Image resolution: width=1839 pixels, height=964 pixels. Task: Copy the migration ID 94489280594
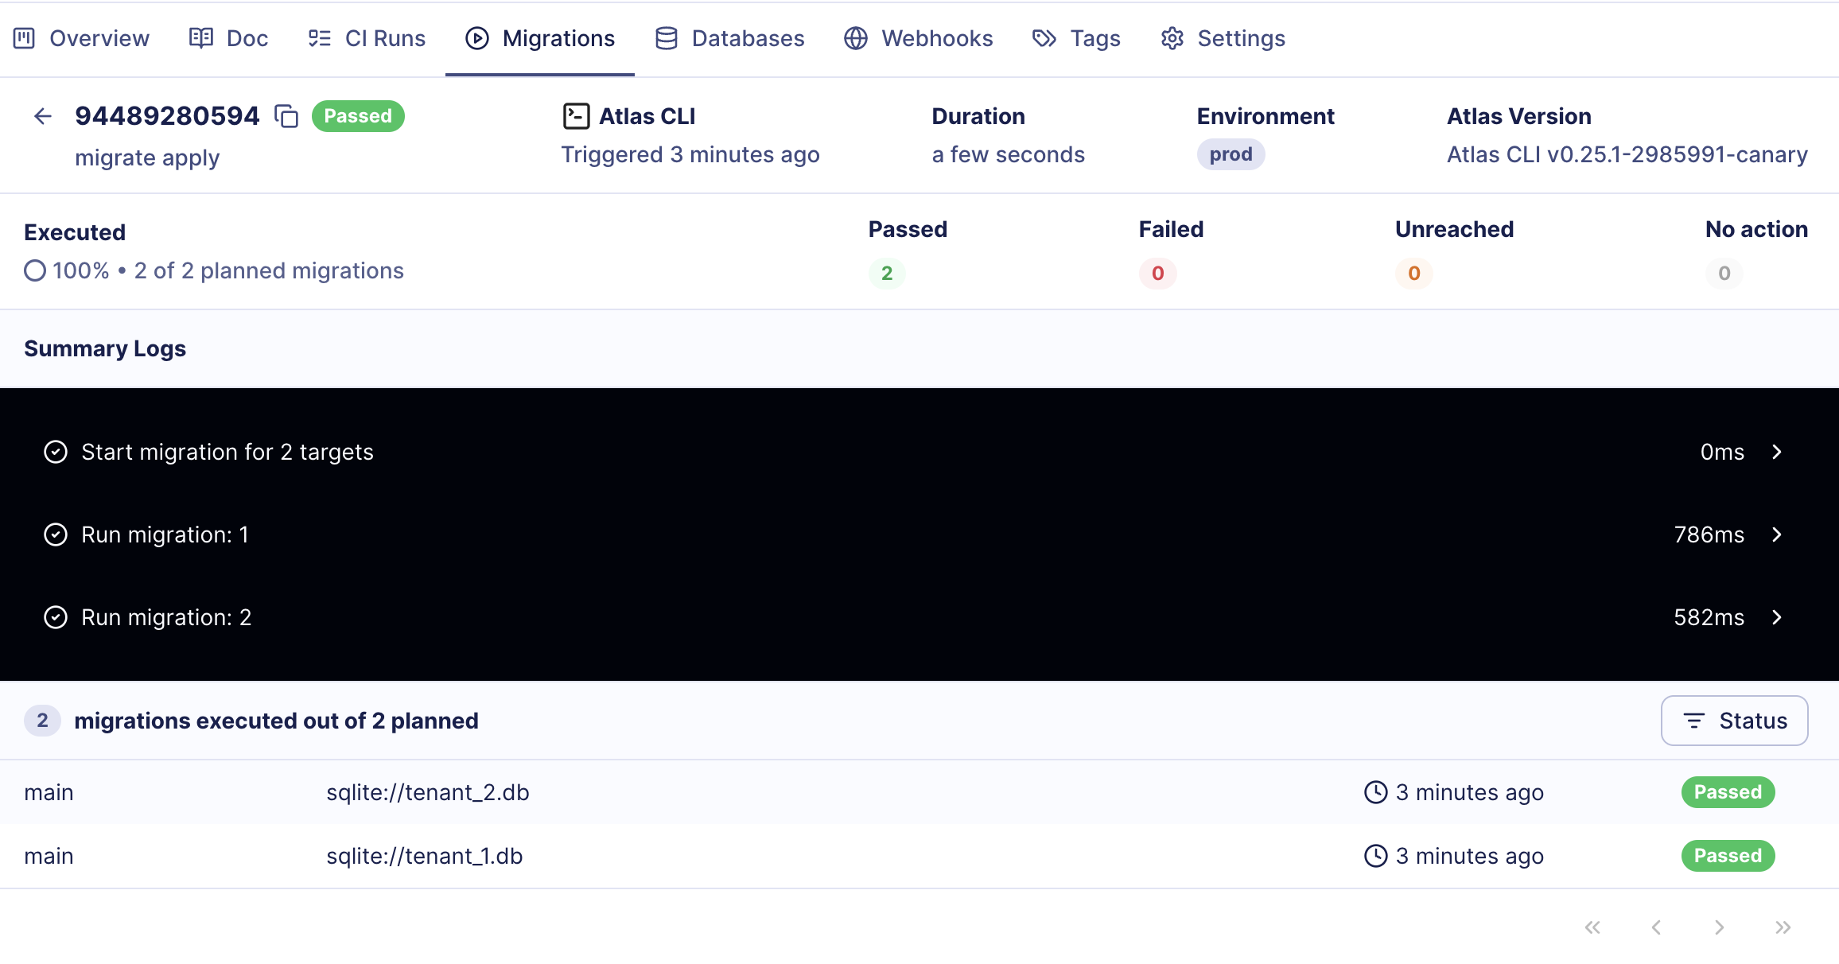(x=286, y=116)
